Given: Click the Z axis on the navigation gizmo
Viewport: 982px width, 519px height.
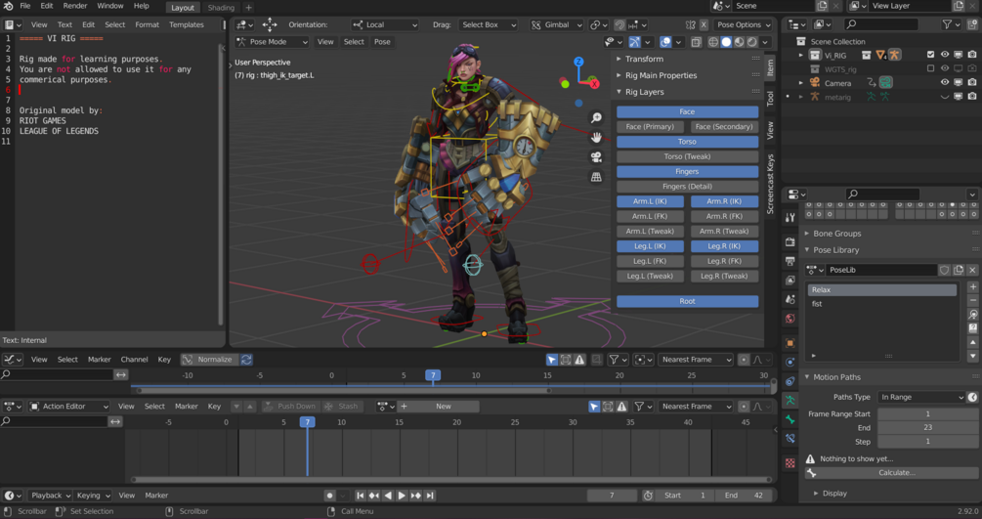Looking at the screenshot, I should click(x=578, y=62).
